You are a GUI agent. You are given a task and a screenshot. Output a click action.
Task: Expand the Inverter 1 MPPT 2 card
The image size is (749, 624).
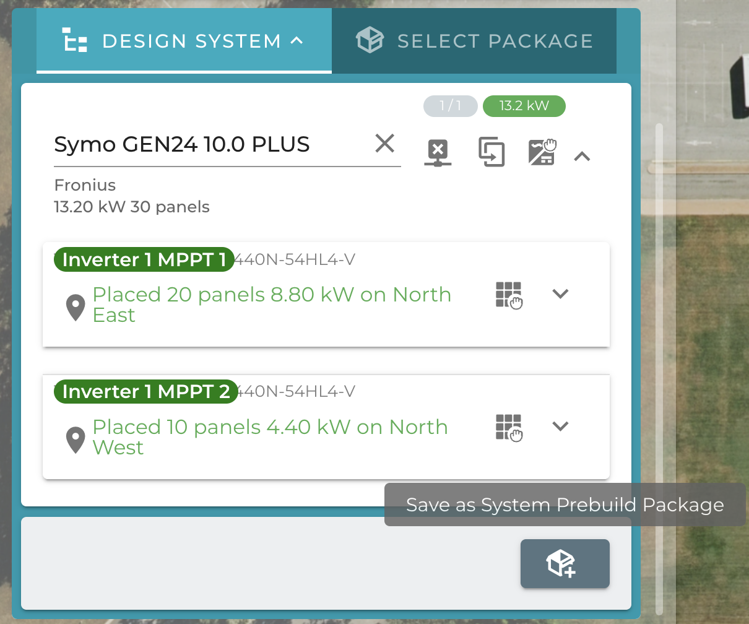point(560,426)
